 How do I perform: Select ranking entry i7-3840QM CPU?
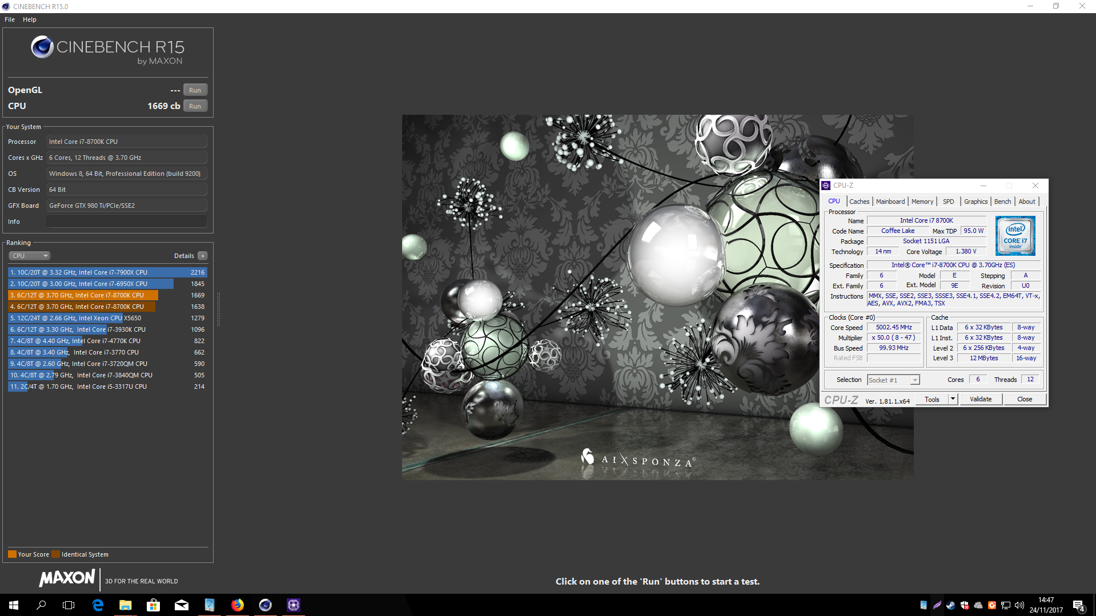coord(107,375)
